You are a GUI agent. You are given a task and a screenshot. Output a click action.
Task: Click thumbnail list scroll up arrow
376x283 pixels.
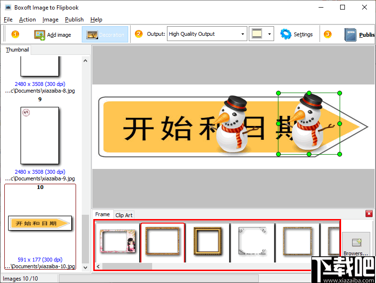[85, 61]
